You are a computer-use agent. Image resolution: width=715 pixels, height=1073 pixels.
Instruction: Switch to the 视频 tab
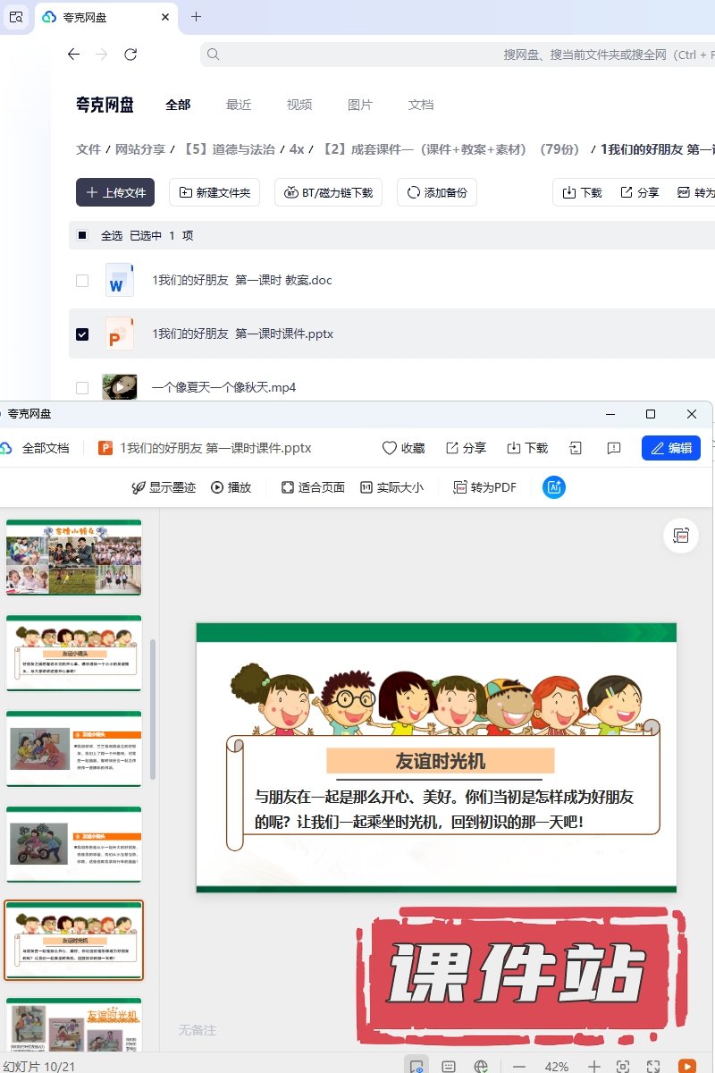(299, 105)
